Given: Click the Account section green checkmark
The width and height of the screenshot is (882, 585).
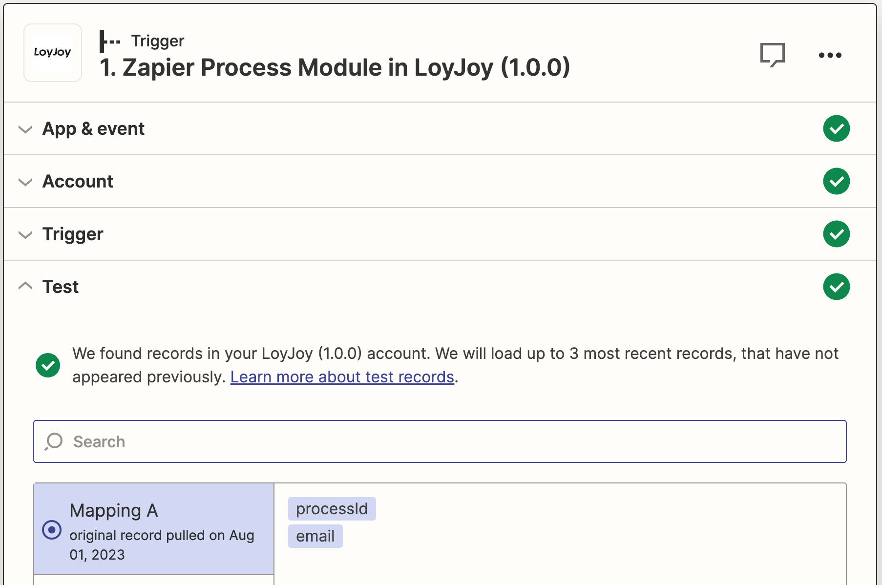Looking at the screenshot, I should [836, 181].
